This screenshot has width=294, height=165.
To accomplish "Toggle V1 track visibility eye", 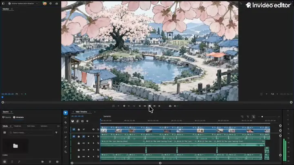I will [x=93, y=130].
